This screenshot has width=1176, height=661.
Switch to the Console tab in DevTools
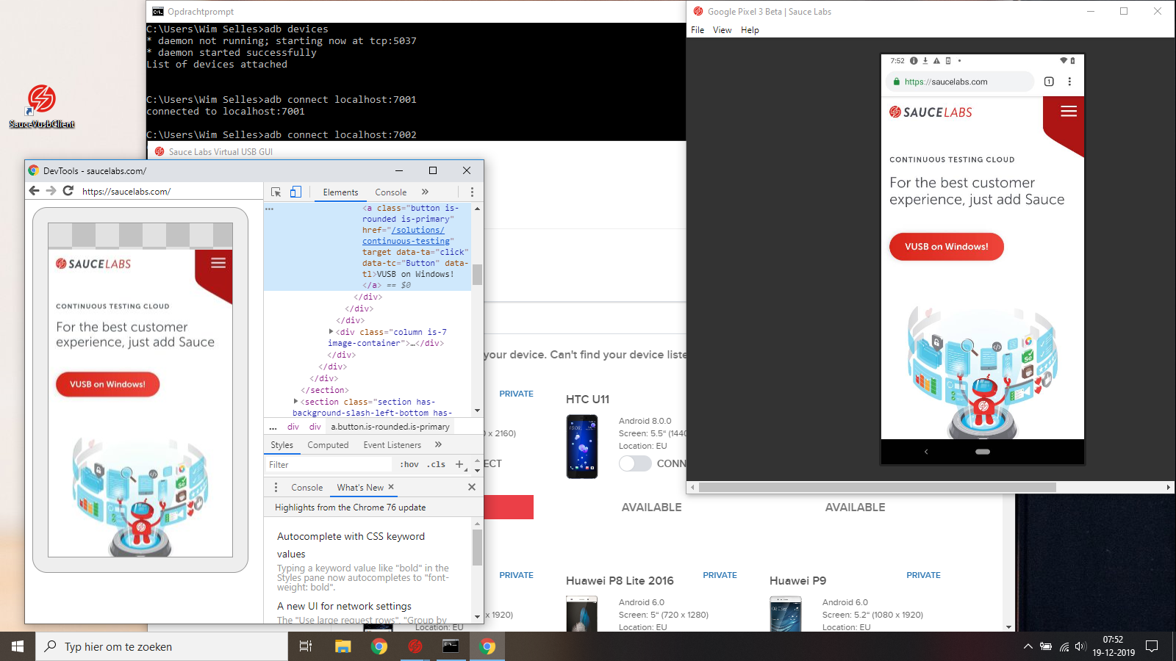(x=390, y=192)
